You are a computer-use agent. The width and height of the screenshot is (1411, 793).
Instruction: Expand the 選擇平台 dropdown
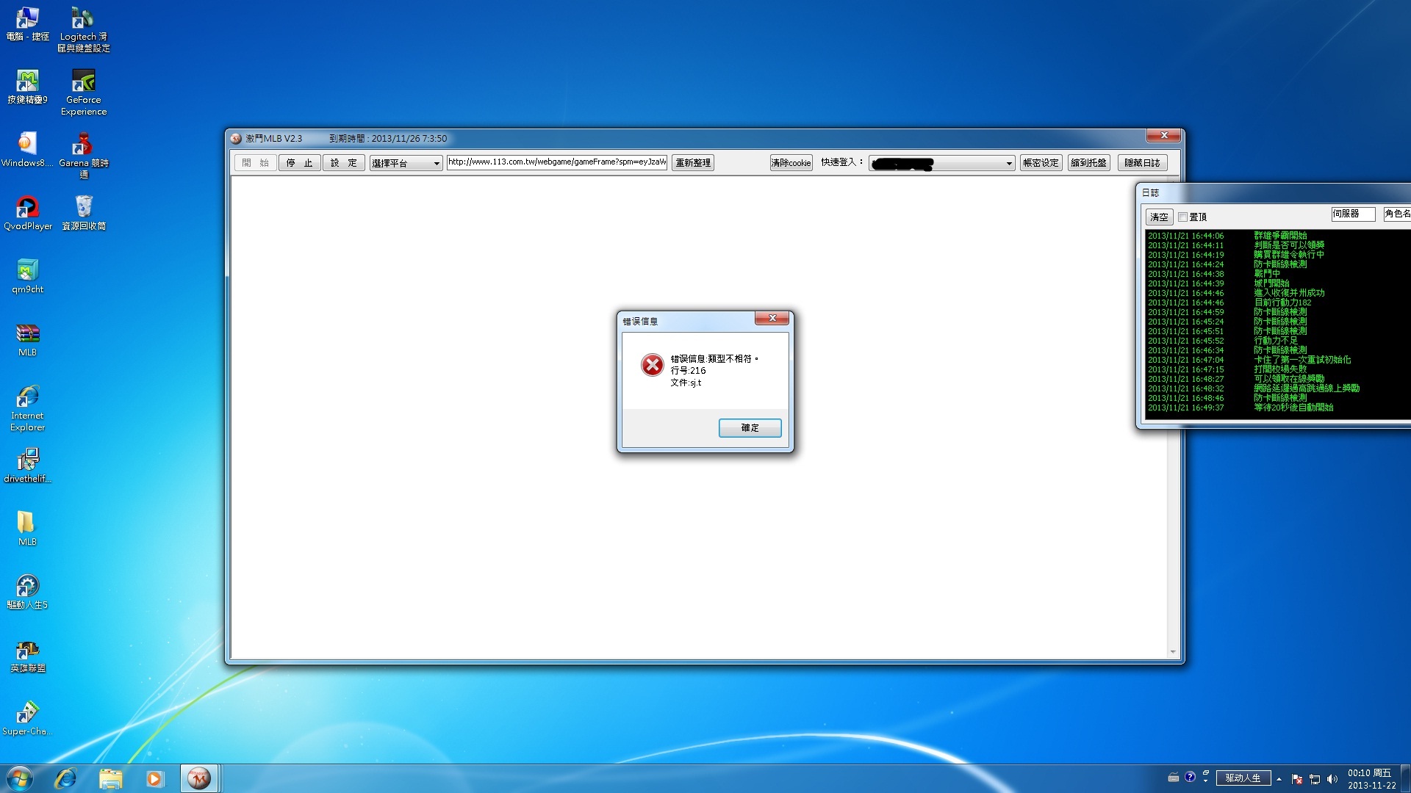coord(406,163)
